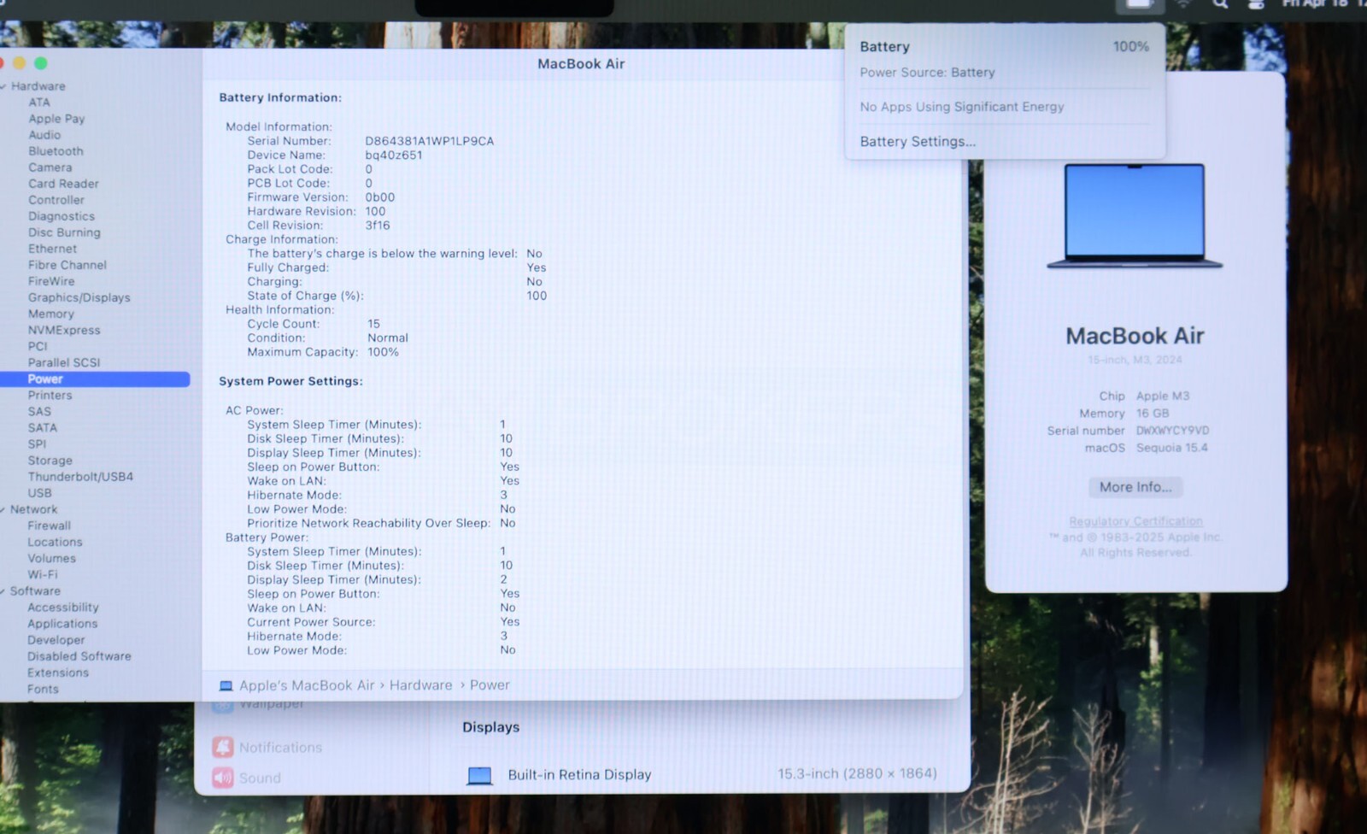Select Camera in the sidebar
Screen dimensions: 1367x834
pyautogui.click(x=50, y=167)
